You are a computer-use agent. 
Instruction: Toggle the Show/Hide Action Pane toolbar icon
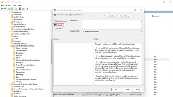tap(23, 9)
